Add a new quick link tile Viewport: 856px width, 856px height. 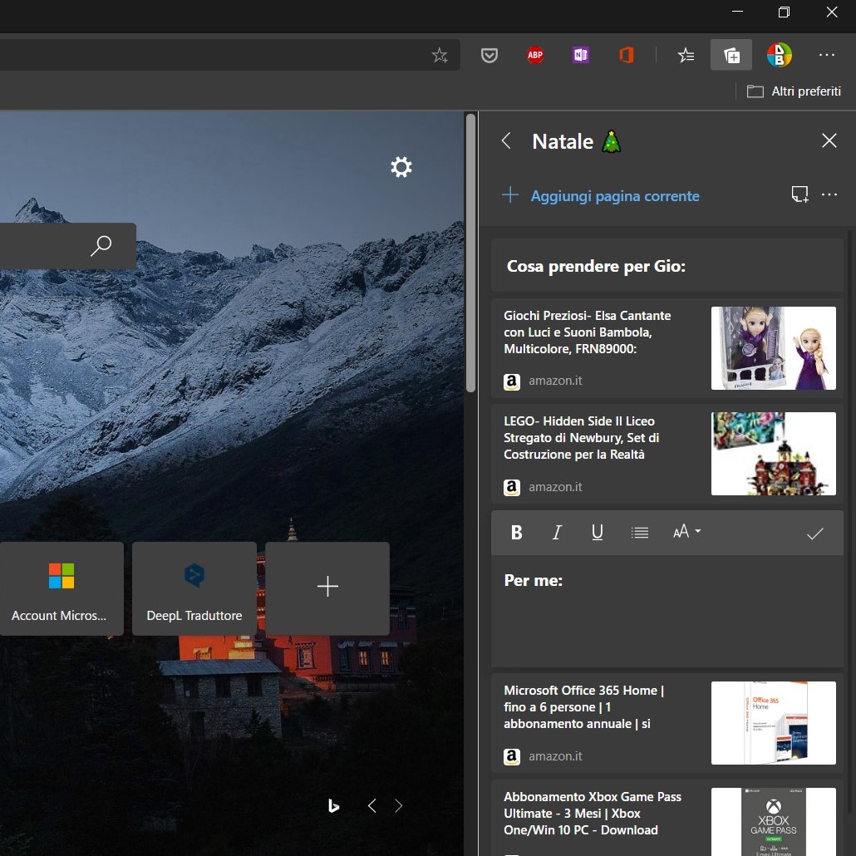(x=327, y=588)
